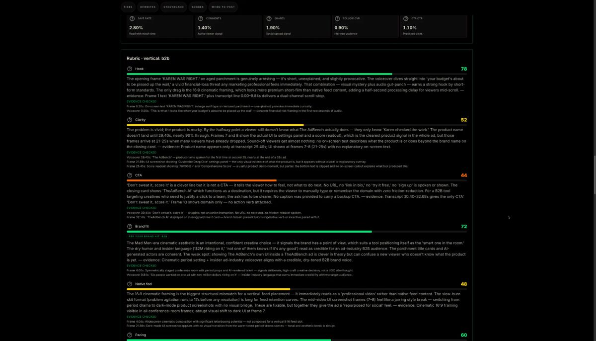Go to the Storyboard tab
The width and height of the screenshot is (596, 341).
[174, 7]
